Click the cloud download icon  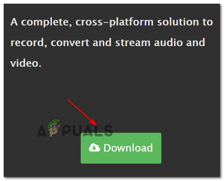click(x=94, y=148)
